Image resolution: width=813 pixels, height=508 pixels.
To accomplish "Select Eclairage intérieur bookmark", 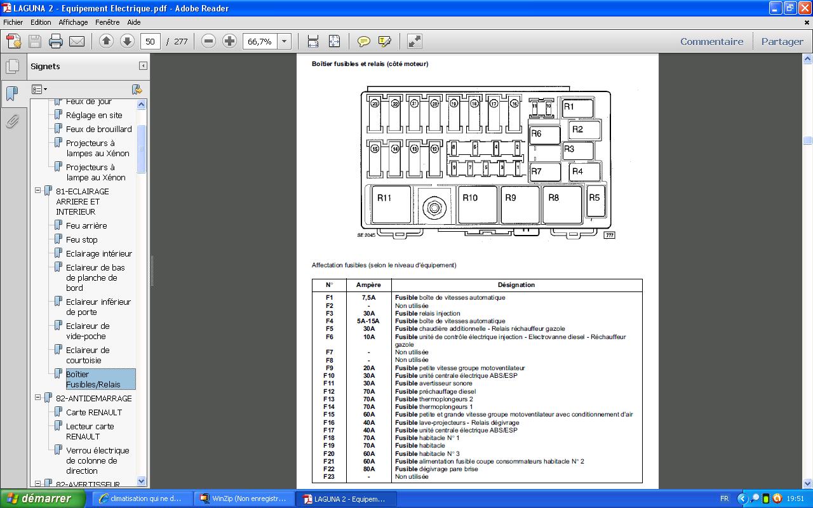I will pos(99,253).
